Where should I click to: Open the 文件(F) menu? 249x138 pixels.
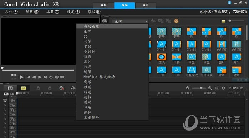click(11, 12)
